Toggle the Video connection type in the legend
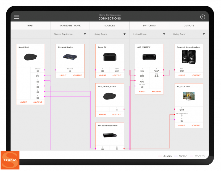The width and height of the screenshot is (221, 171). [183, 156]
